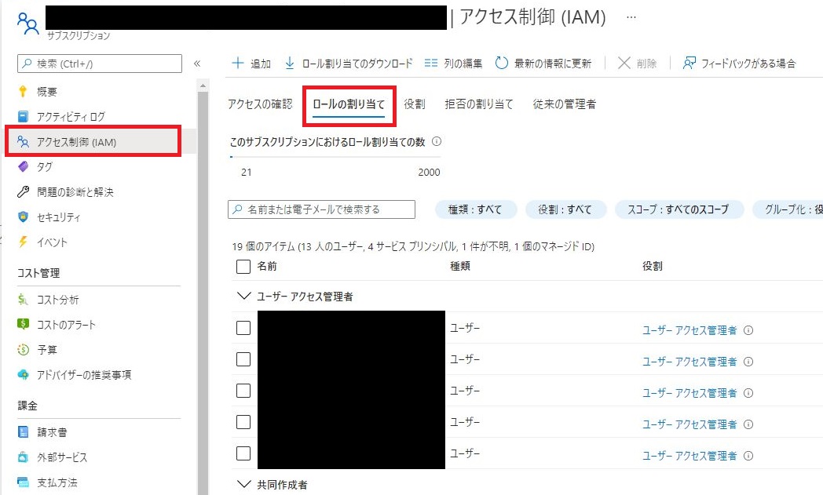Click the subscription IAM people icon in header
The image size is (823, 495).
[27, 23]
